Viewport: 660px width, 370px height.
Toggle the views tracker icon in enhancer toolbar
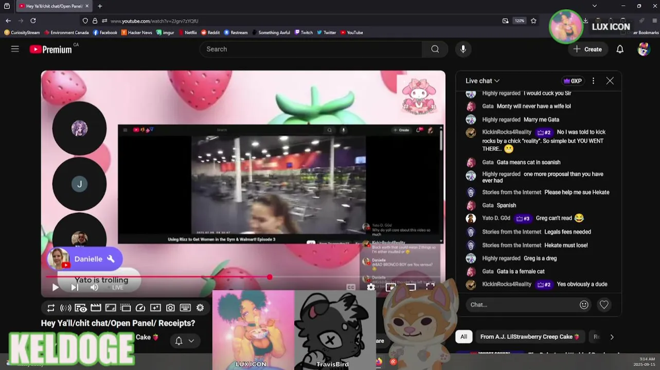tap(80, 308)
